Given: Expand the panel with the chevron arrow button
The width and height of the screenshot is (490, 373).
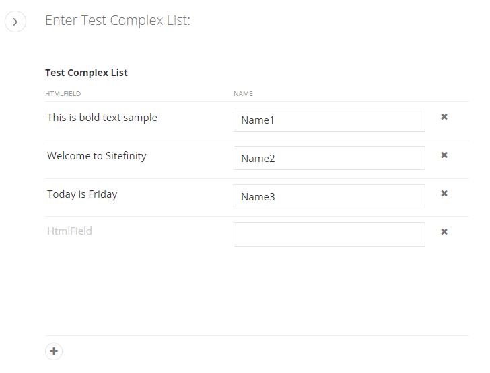Looking at the screenshot, I should (15, 22).
